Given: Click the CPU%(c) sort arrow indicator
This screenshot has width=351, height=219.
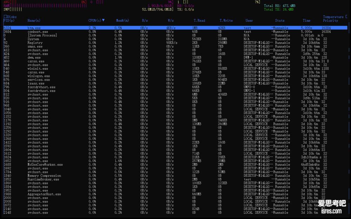Looking at the screenshot, I should click(103, 20).
